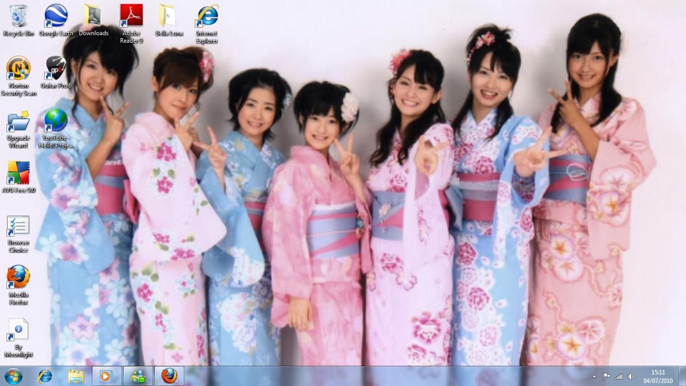Launch Guitar Pro 6 shortcut

[x=56, y=69]
